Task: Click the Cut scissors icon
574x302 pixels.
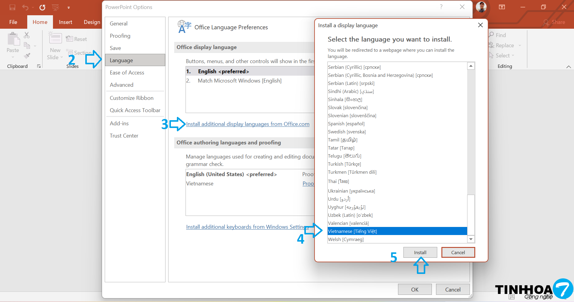Action: coord(27,35)
